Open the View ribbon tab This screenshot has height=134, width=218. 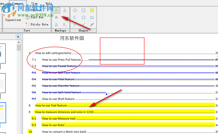coord(34,3)
